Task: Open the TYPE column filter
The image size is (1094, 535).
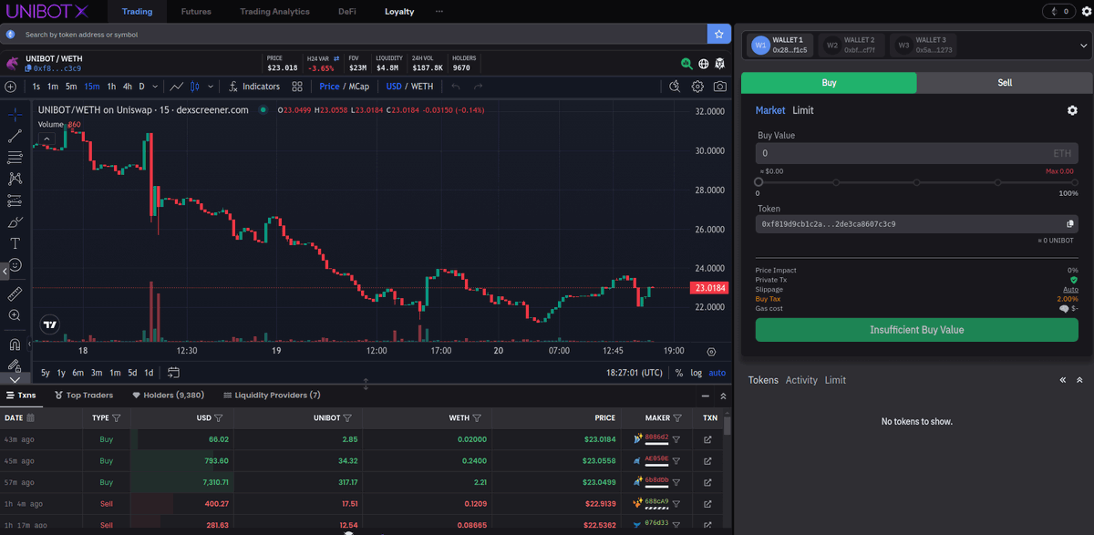Action: 116,417
